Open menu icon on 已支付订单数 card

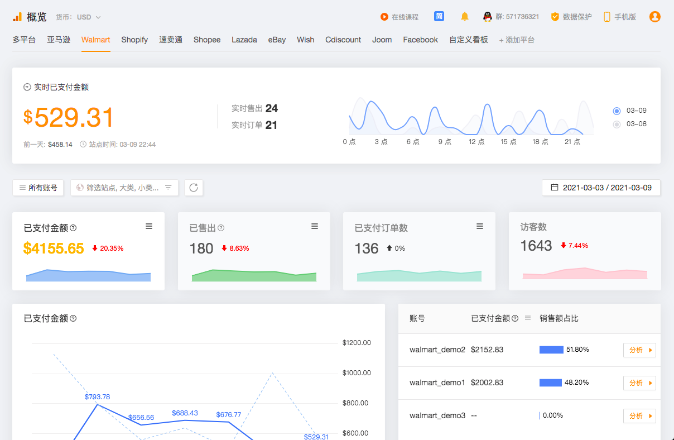tap(480, 226)
